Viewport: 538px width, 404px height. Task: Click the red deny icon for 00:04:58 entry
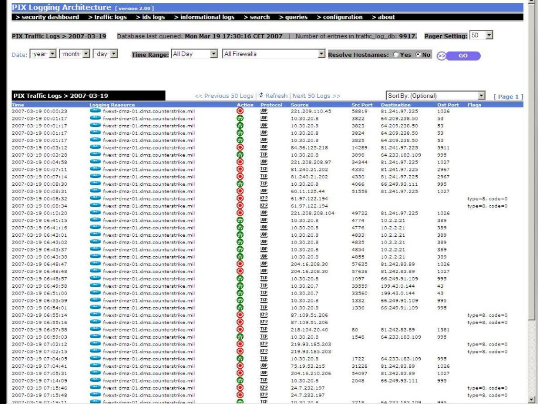(240, 162)
